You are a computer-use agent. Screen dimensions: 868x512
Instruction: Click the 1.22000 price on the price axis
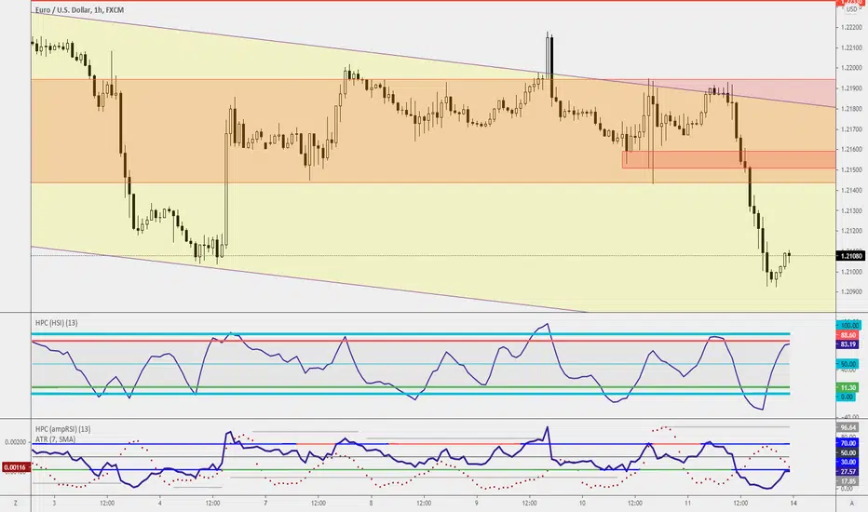(x=851, y=68)
